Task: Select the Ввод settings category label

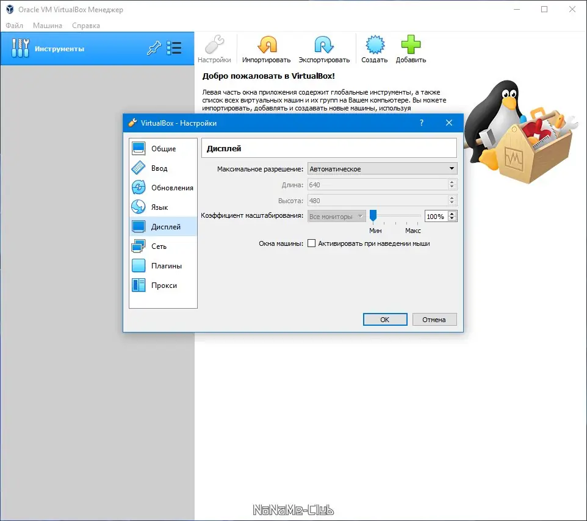Action: [159, 168]
